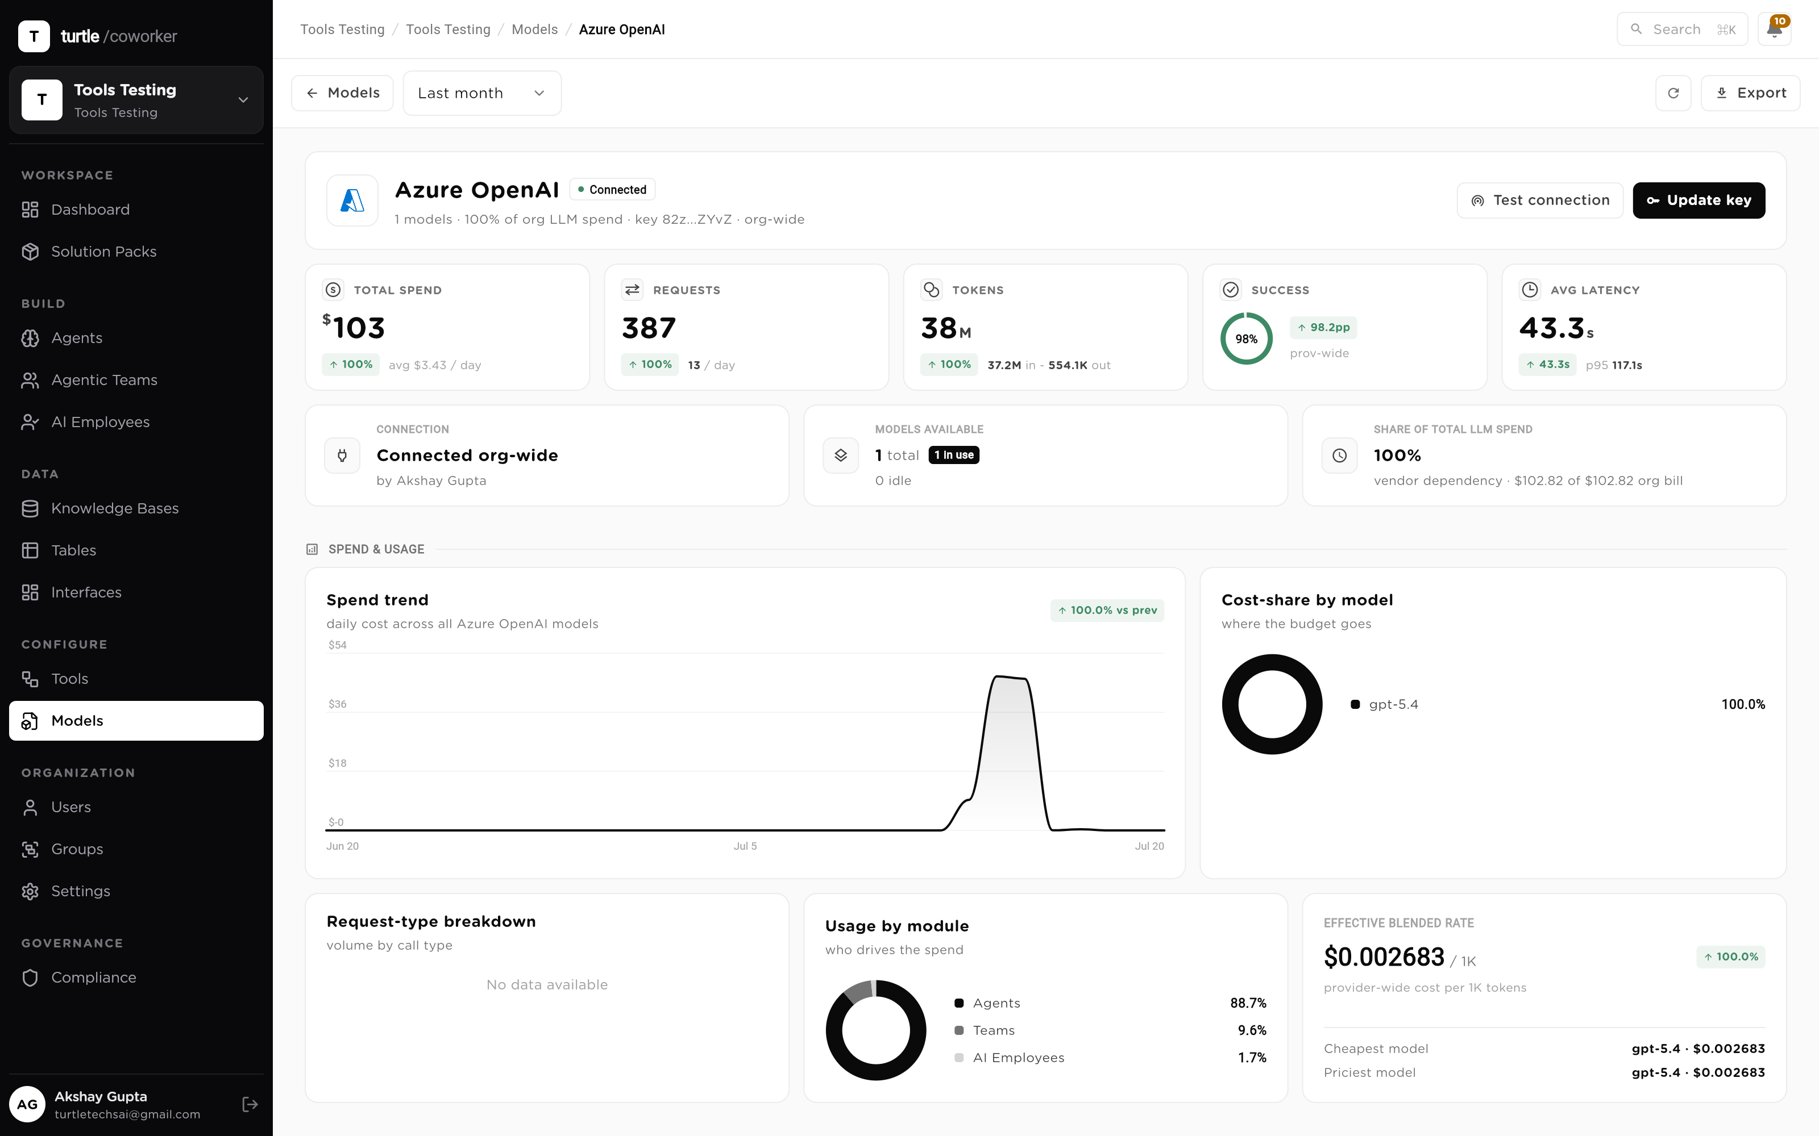Click the Avg Latency clock icon
The width and height of the screenshot is (1819, 1136).
point(1530,290)
